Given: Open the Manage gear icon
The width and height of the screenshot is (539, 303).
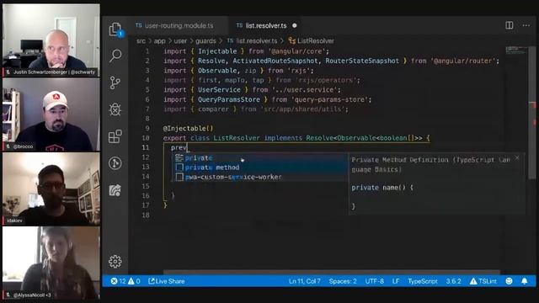Looking at the screenshot, I should click(x=115, y=262).
